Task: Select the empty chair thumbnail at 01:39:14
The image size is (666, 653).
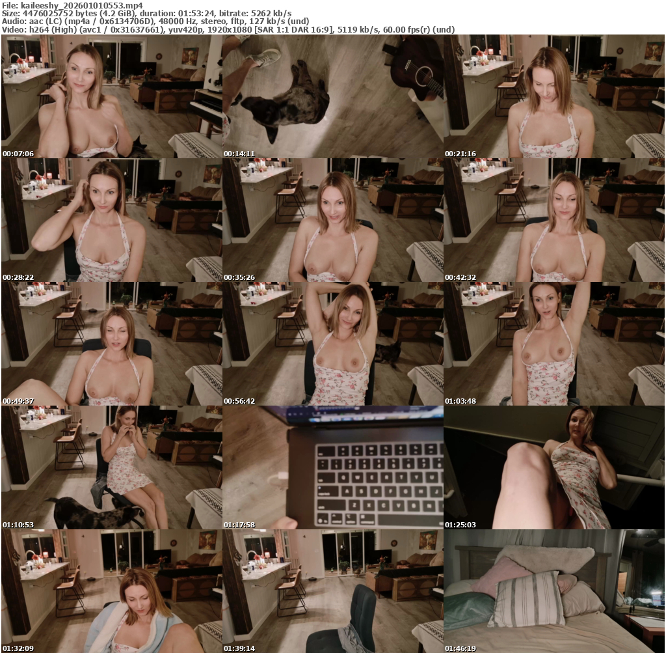Action: coord(332,591)
